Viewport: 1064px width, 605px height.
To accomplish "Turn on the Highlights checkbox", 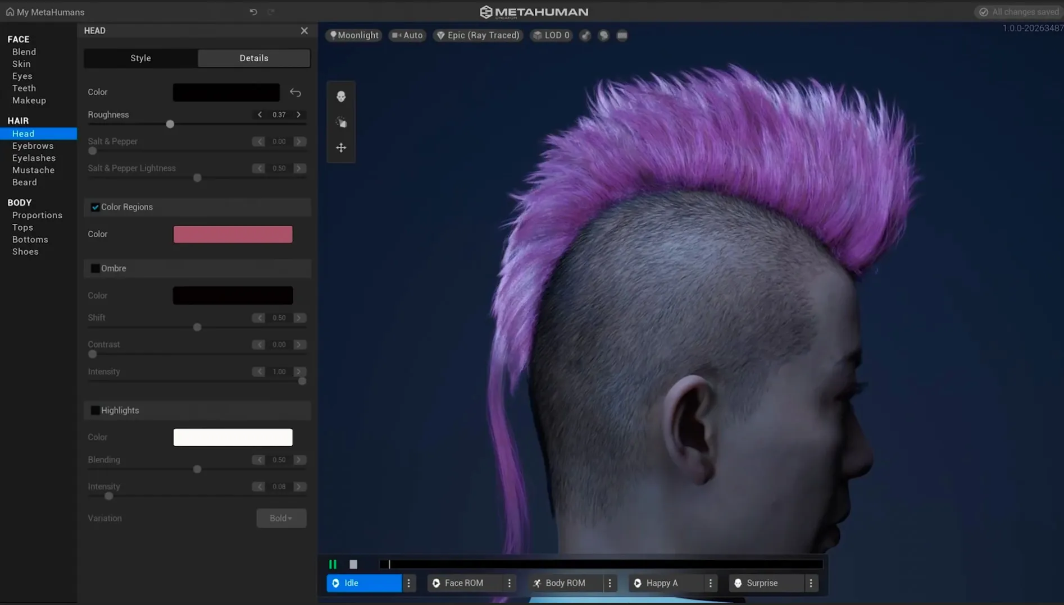I will (x=95, y=410).
